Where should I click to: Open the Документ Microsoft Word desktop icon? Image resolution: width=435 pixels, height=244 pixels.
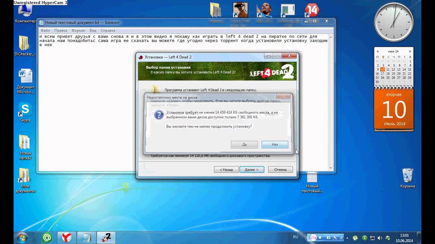[25, 81]
